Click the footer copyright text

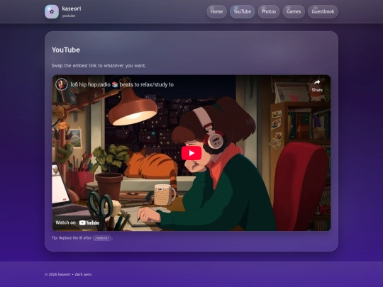tap(68, 274)
